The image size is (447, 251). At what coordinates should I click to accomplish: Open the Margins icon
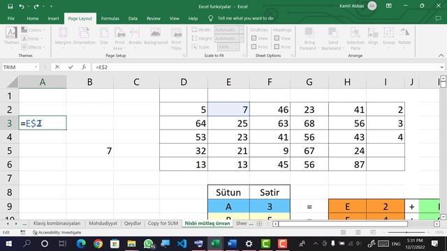coord(63,33)
